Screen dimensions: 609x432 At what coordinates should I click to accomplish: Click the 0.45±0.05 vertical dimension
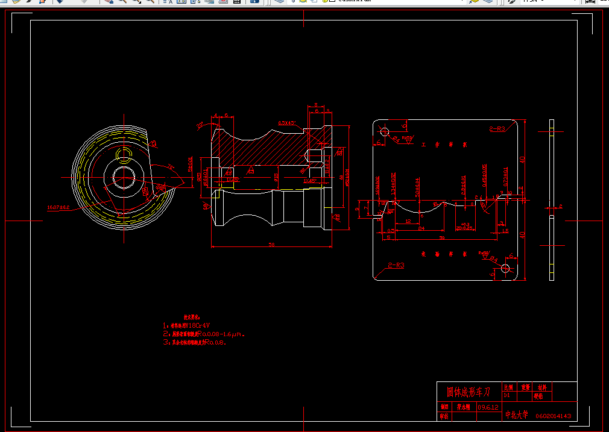click(x=484, y=175)
